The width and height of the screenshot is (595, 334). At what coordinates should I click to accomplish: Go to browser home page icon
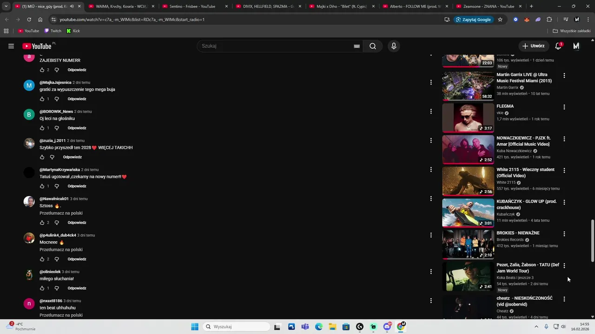click(x=40, y=19)
